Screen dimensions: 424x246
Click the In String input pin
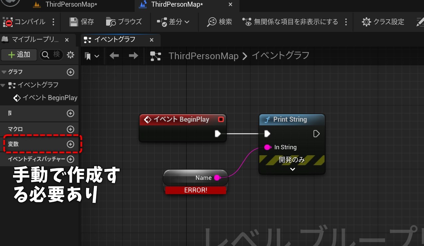(268, 147)
